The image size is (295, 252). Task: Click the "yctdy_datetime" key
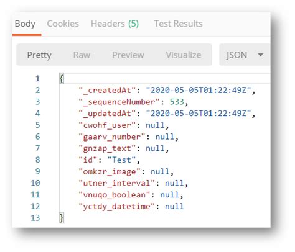click(116, 206)
